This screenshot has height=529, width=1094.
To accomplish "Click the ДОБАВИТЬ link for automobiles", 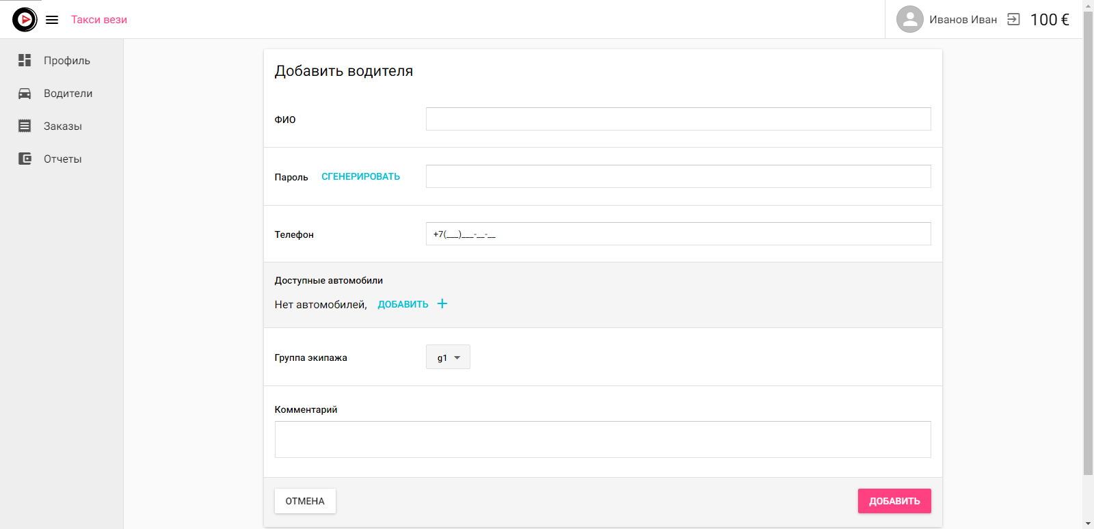I will point(403,305).
